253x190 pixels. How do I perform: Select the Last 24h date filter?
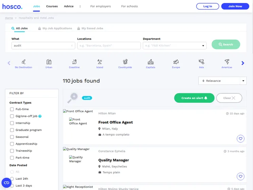pyautogui.click(x=12, y=179)
